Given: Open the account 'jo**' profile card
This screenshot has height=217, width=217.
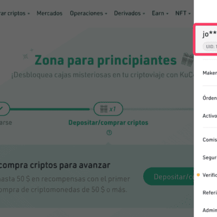Looking at the screenshot, I should pos(206,39).
